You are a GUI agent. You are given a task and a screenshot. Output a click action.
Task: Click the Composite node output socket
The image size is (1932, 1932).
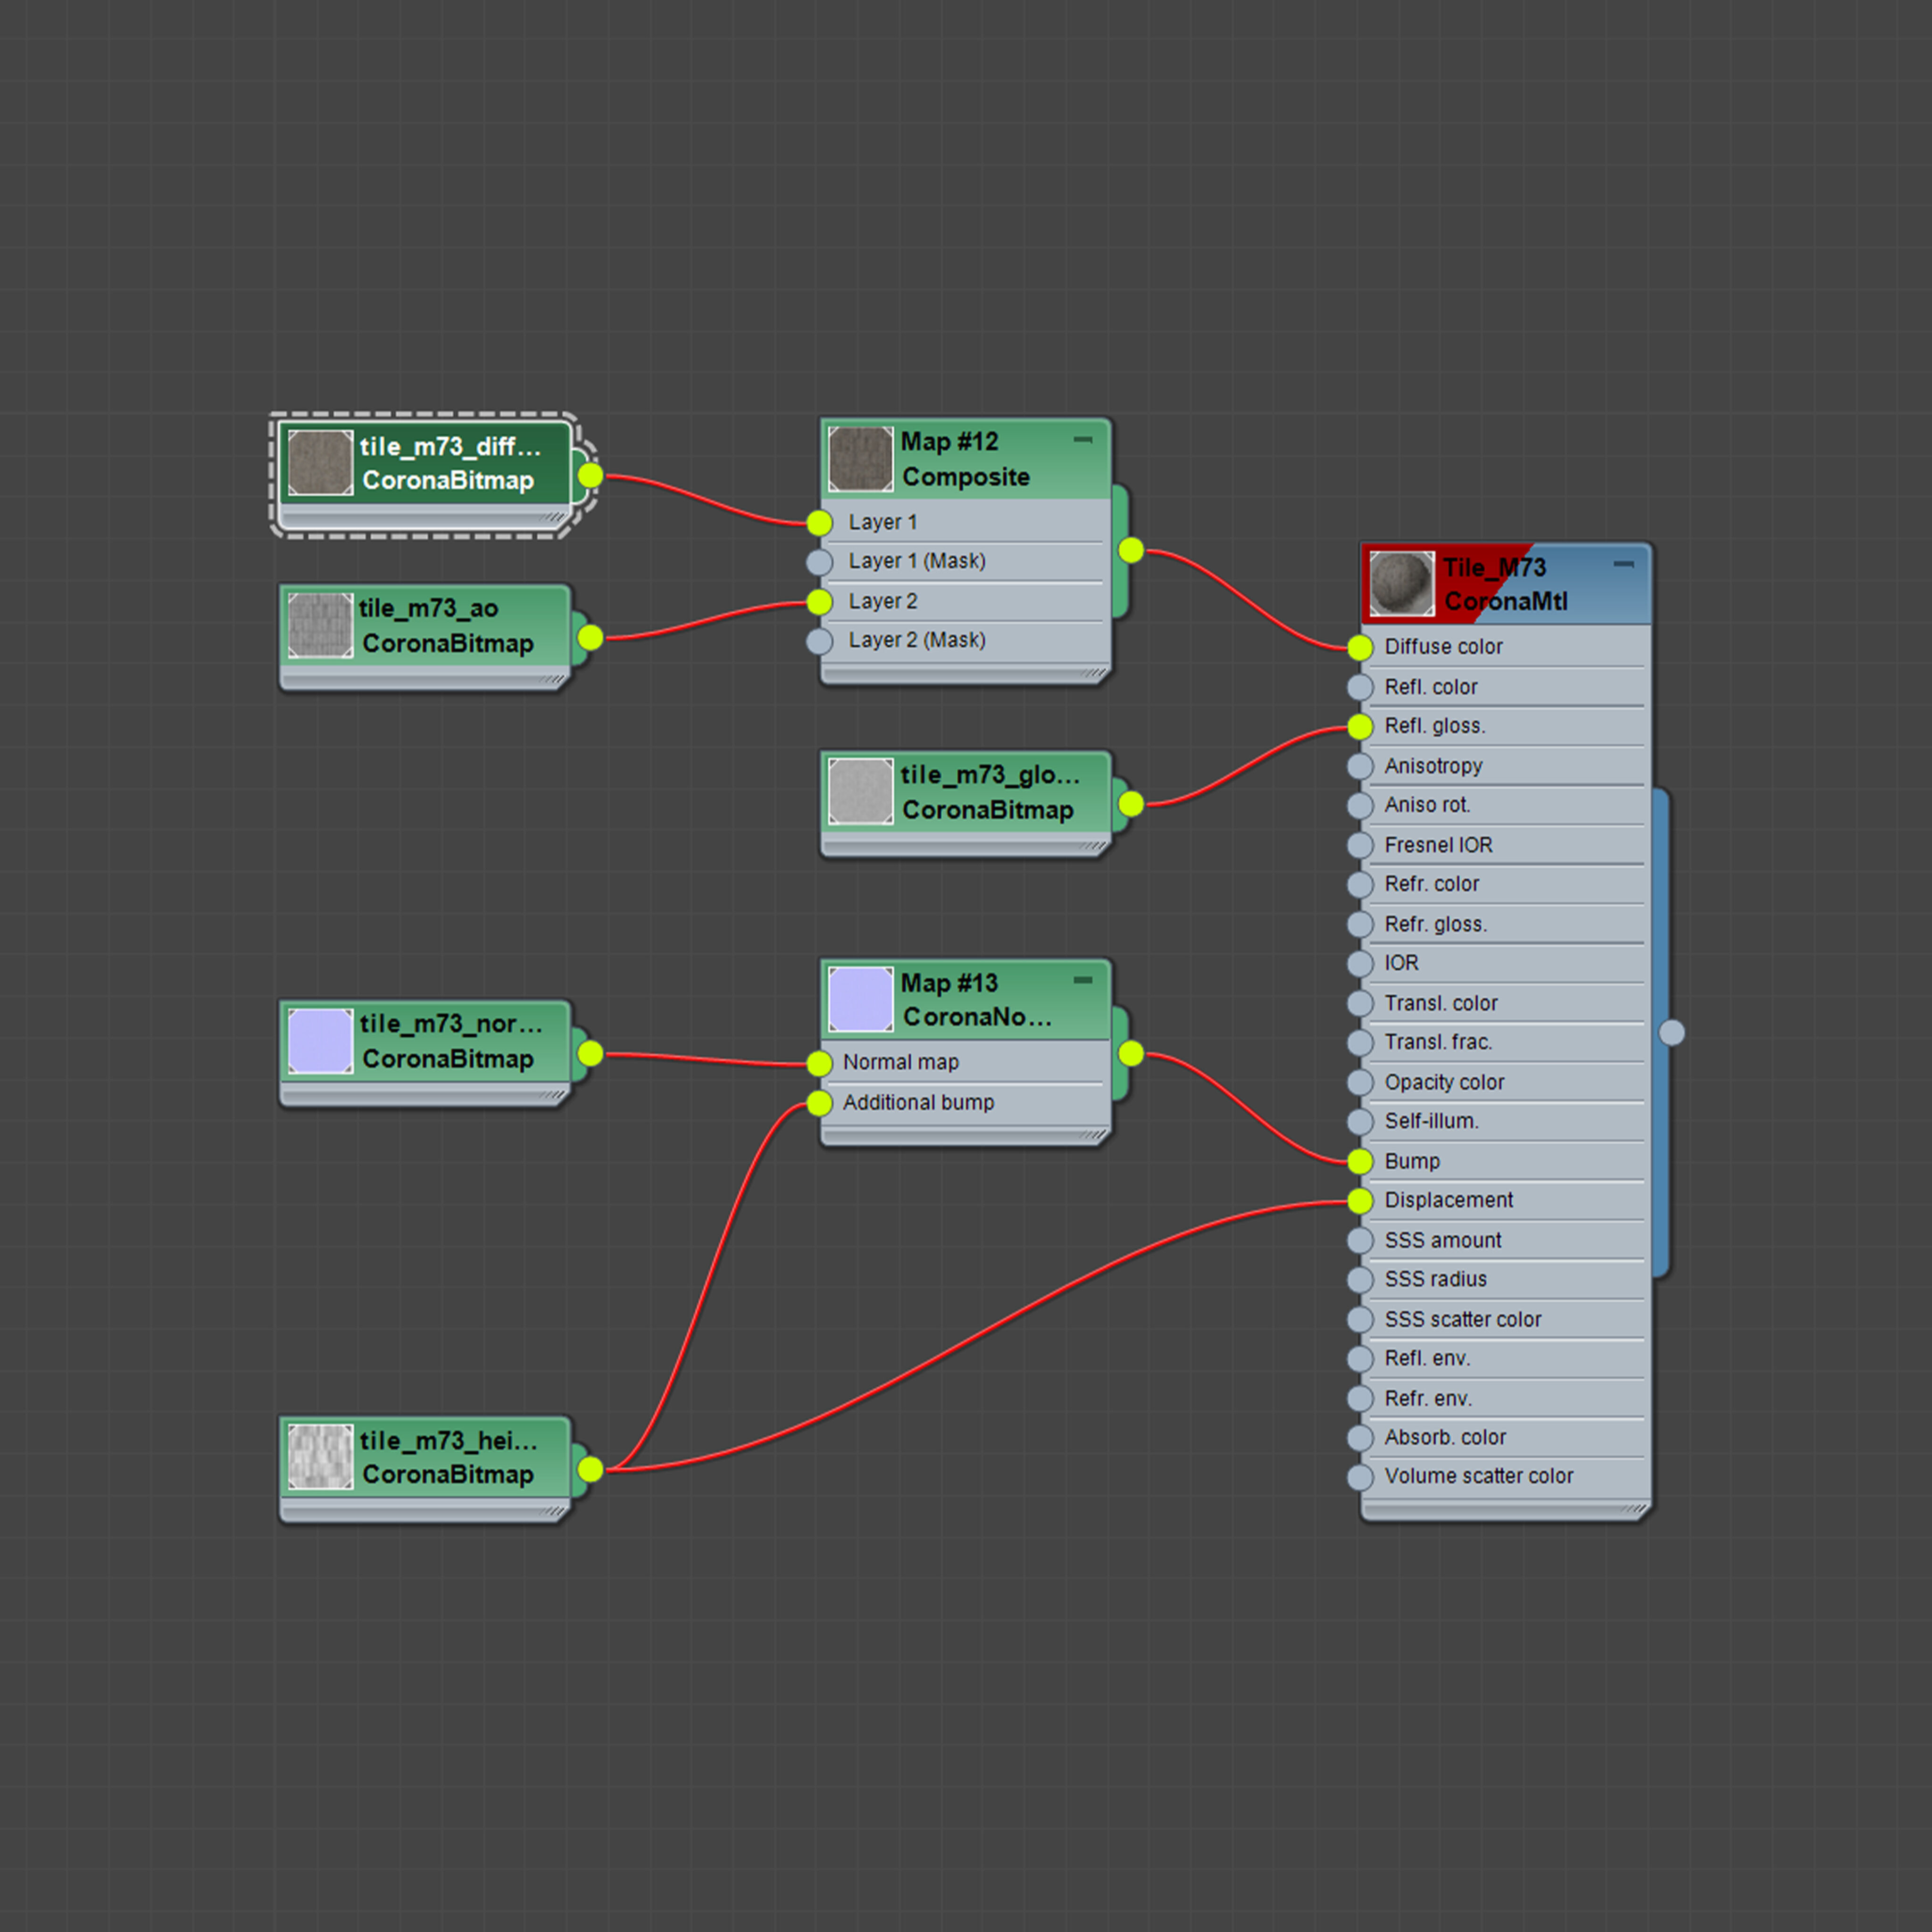click(1131, 550)
